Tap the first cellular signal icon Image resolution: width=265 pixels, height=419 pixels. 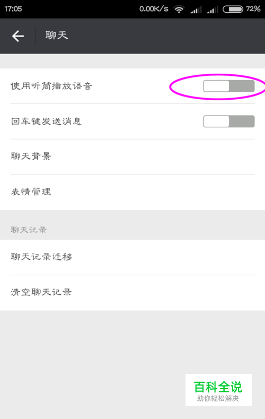196,10
